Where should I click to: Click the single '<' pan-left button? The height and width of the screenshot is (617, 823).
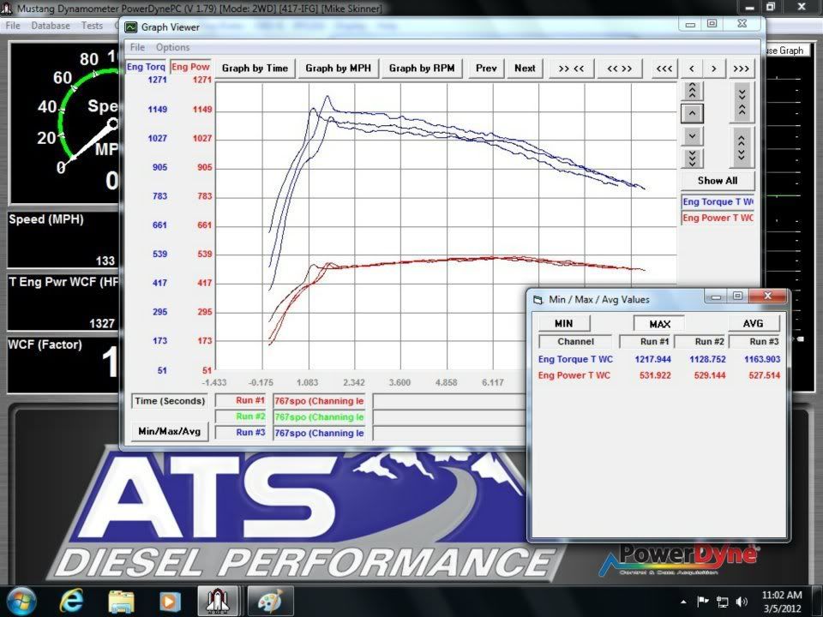tap(692, 69)
